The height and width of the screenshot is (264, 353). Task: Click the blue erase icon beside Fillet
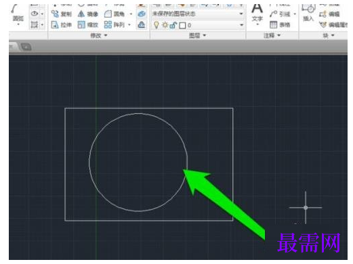click(x=142, y=14)
